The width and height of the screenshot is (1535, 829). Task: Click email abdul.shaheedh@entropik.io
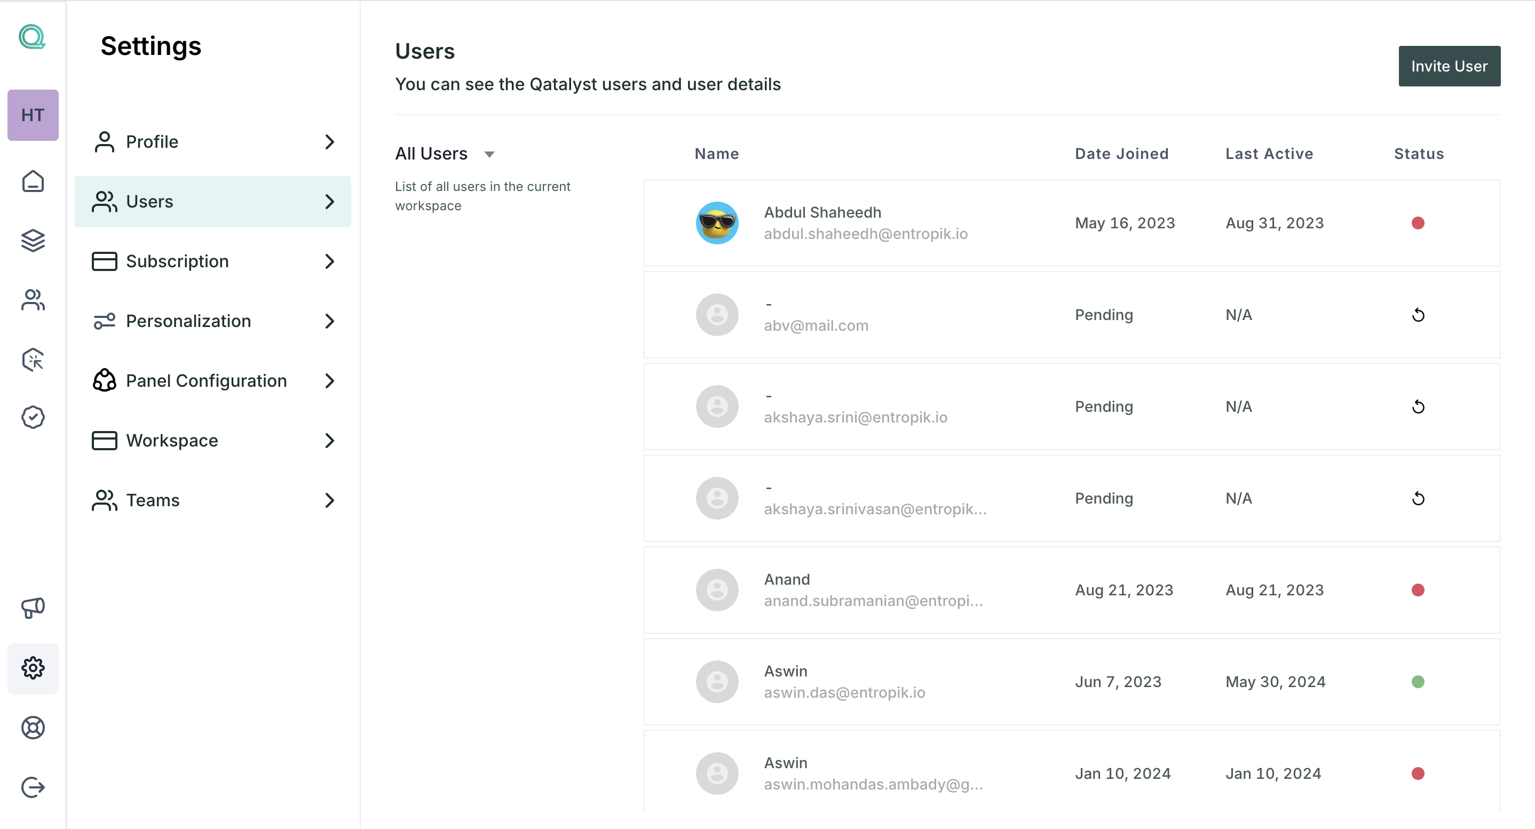click(x=866, y=234)
